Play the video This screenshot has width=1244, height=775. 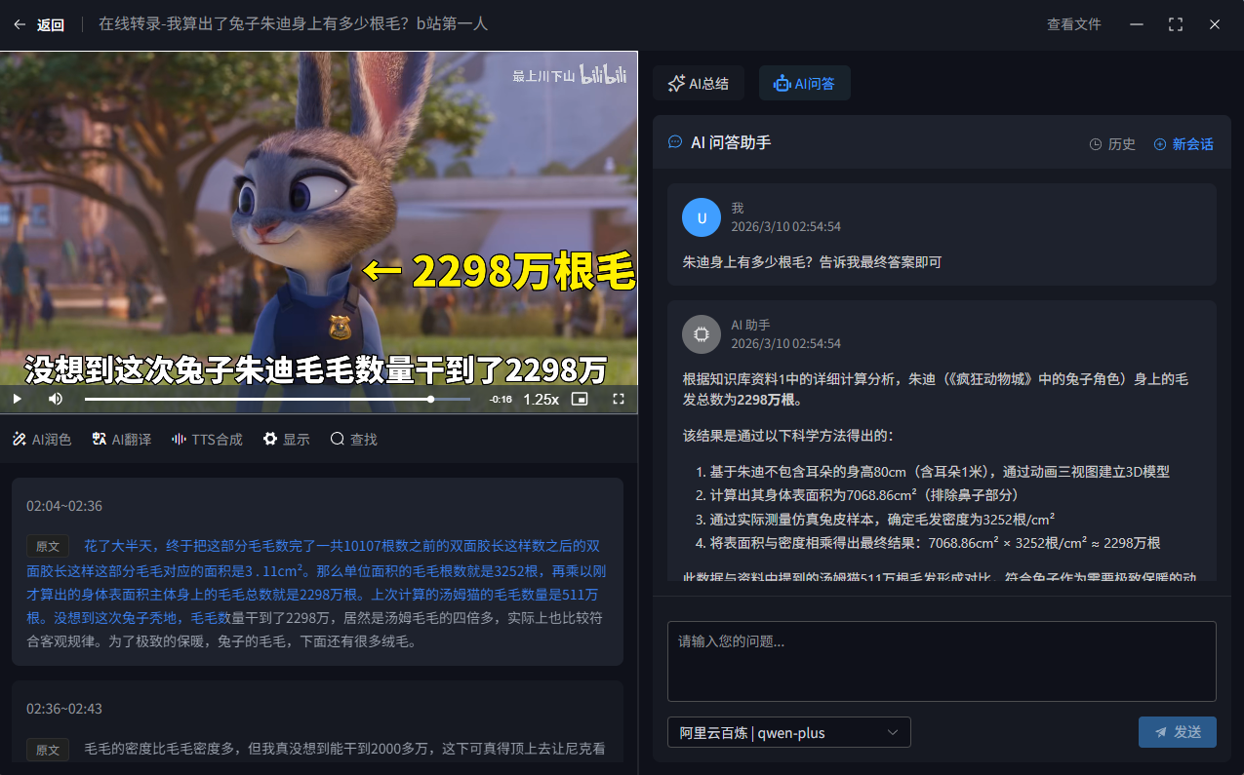point(17,399)
